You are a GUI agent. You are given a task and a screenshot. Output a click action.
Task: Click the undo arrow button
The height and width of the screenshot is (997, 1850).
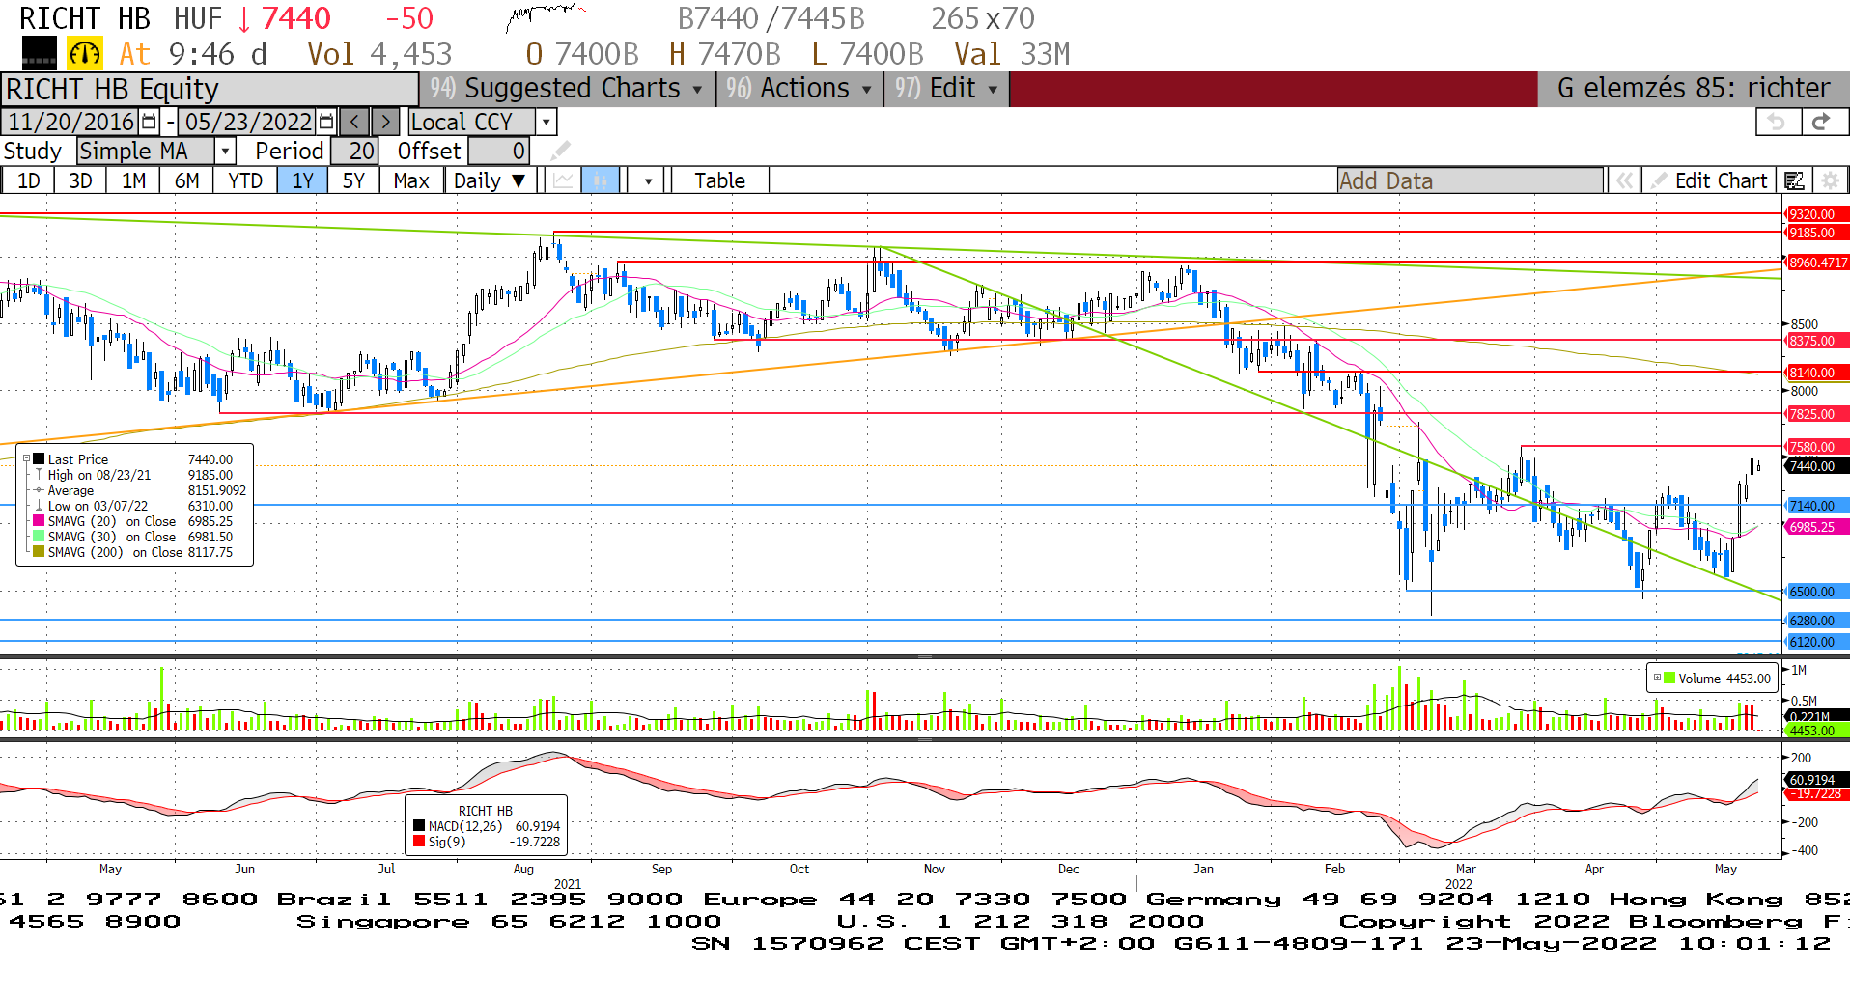[1777, 122]
